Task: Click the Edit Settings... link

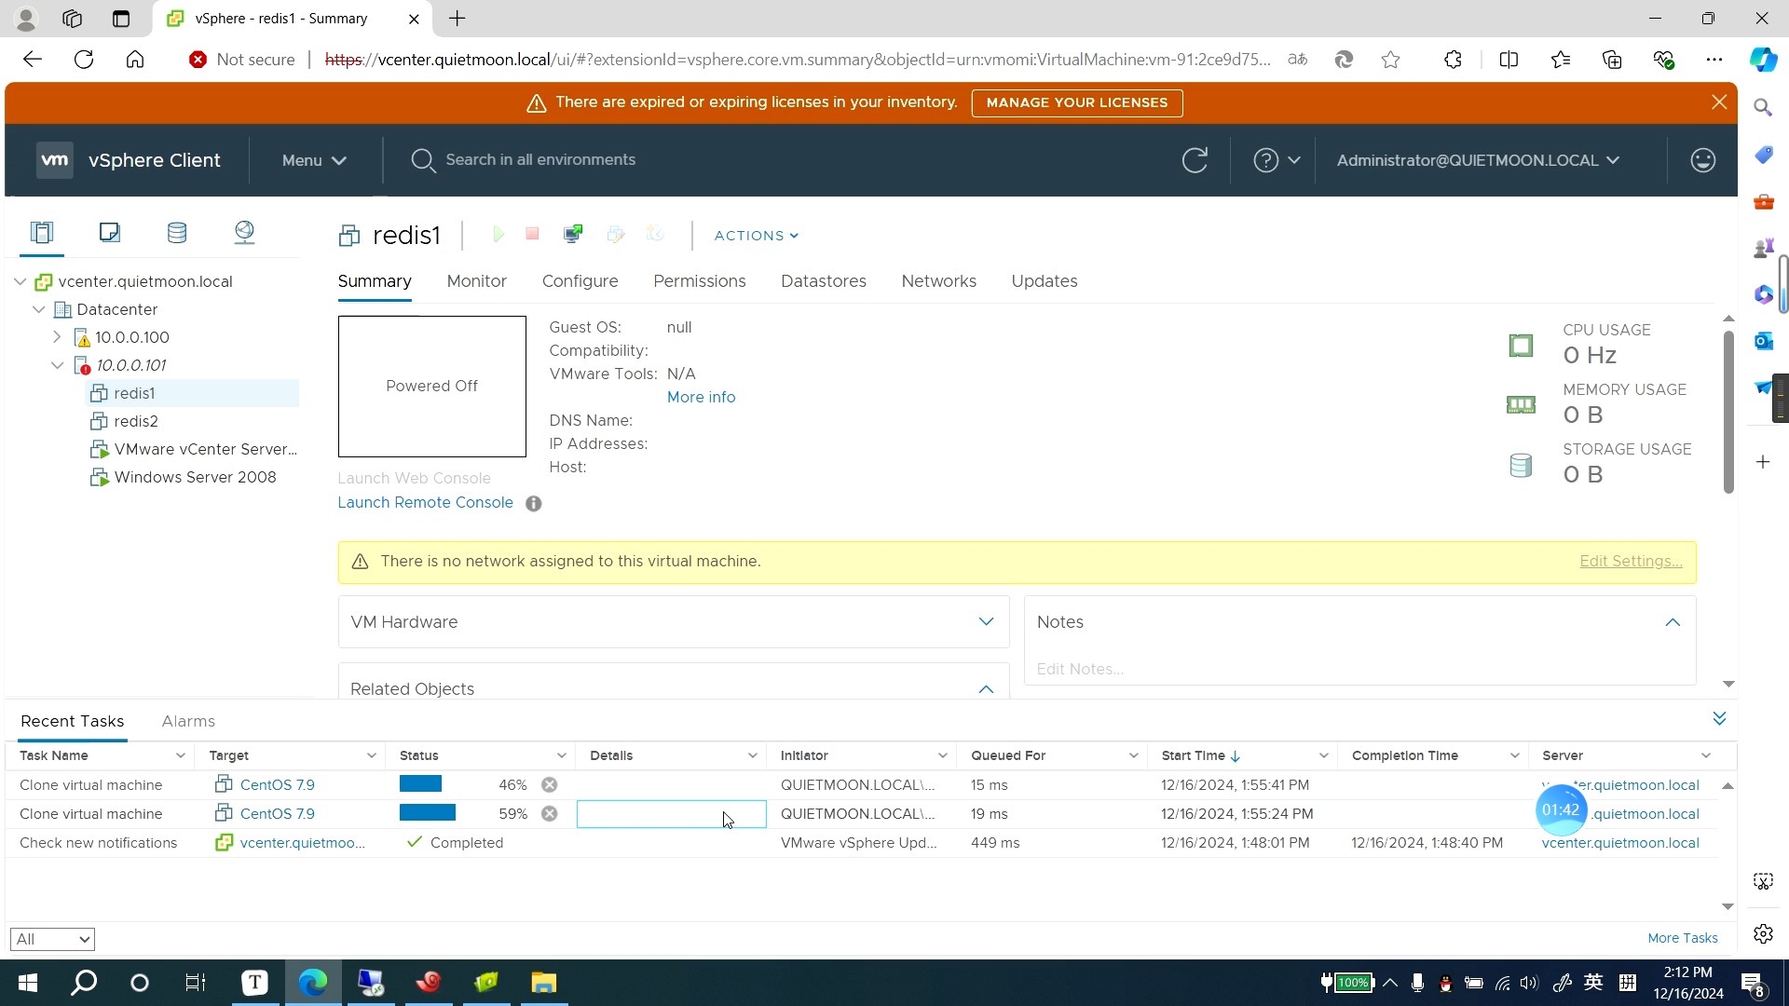Action: coord(1631,562)
